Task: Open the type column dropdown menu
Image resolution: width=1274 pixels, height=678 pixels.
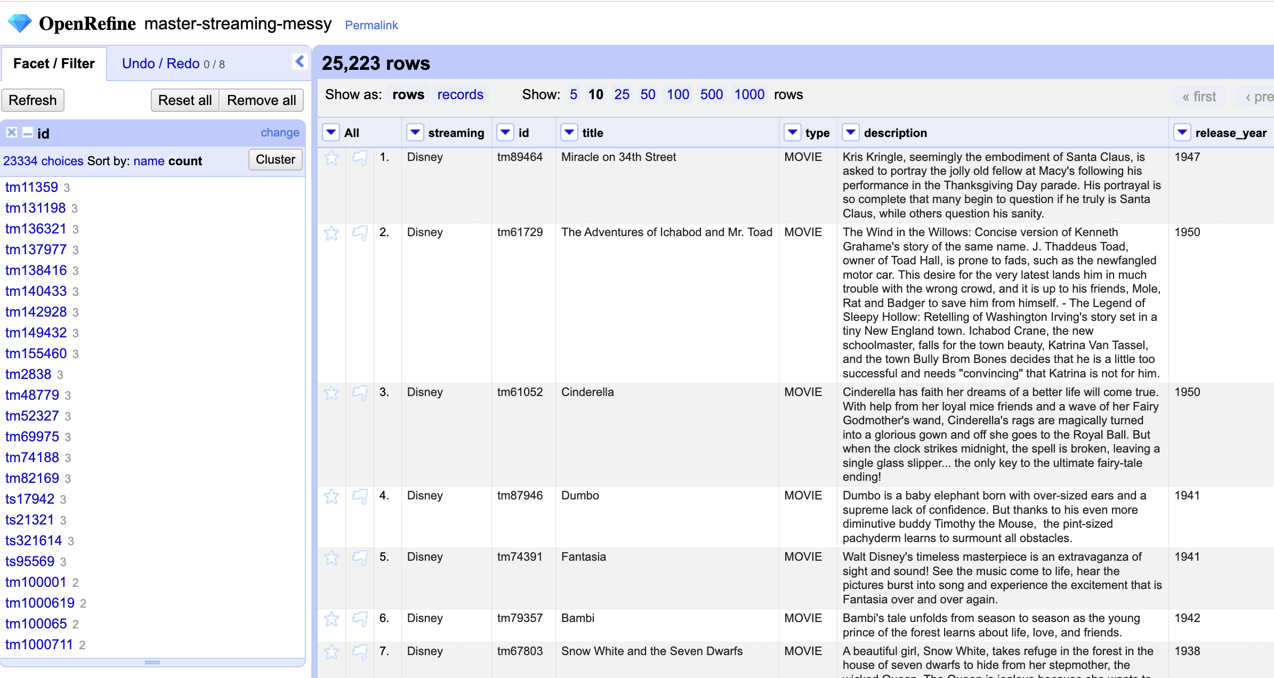Action: (x=793, y=132)
